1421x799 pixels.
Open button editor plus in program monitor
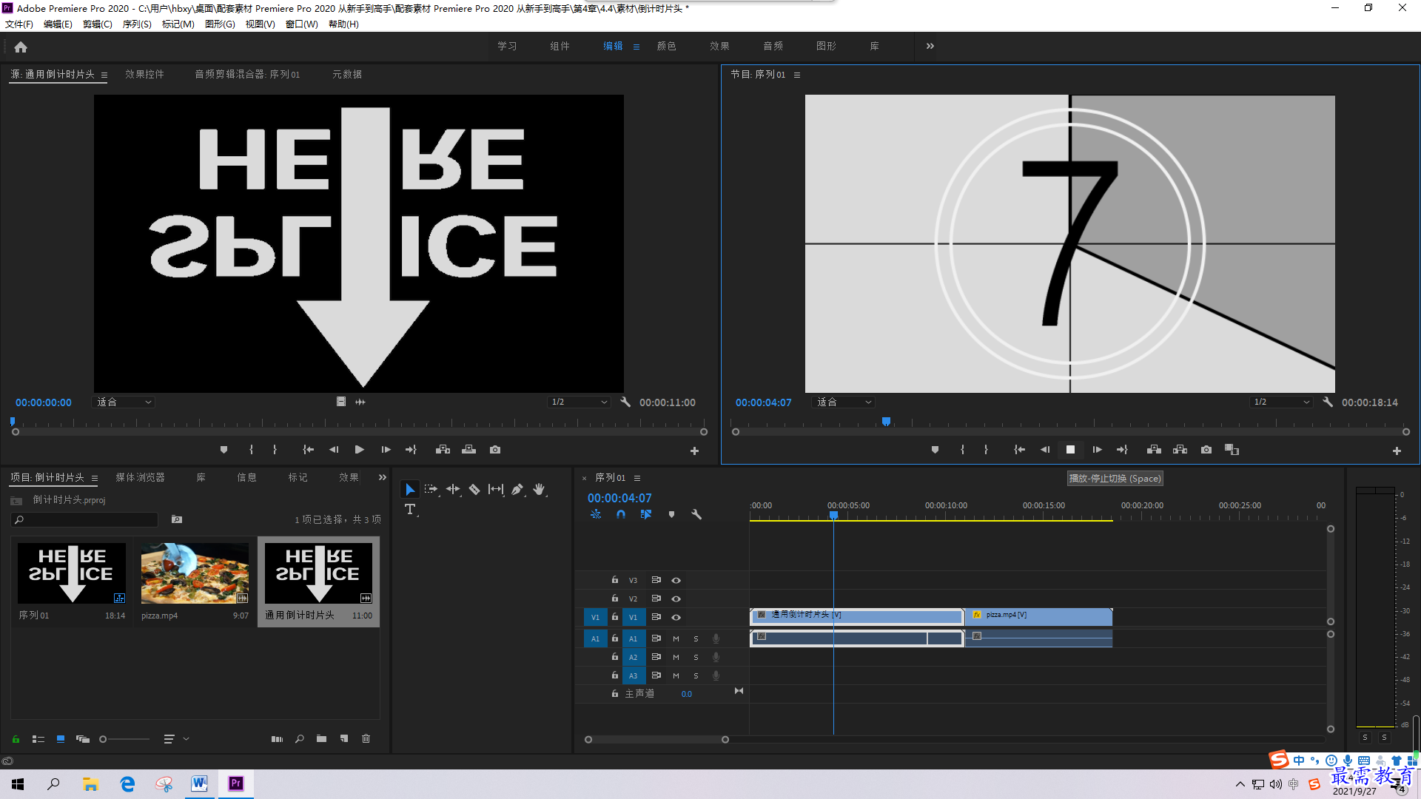[1397, 451]
